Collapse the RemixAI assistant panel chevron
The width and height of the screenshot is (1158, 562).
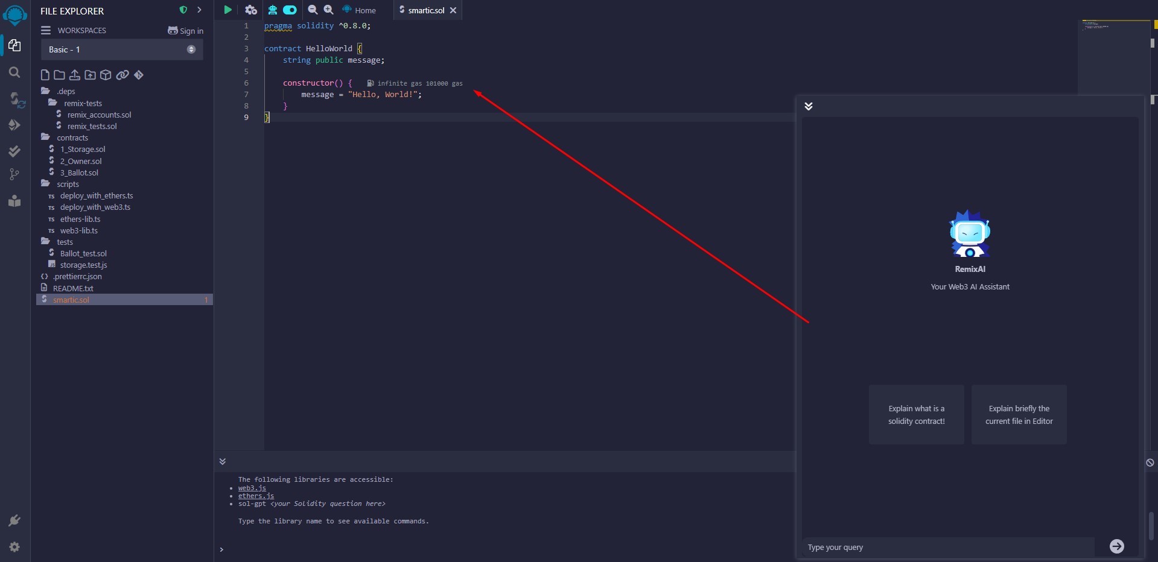809,106
